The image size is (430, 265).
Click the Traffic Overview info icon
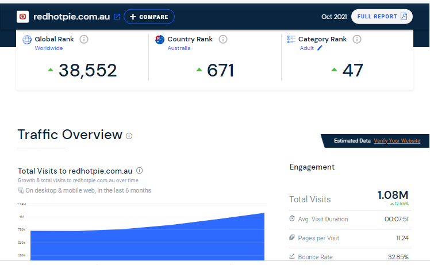click(129, 136)
